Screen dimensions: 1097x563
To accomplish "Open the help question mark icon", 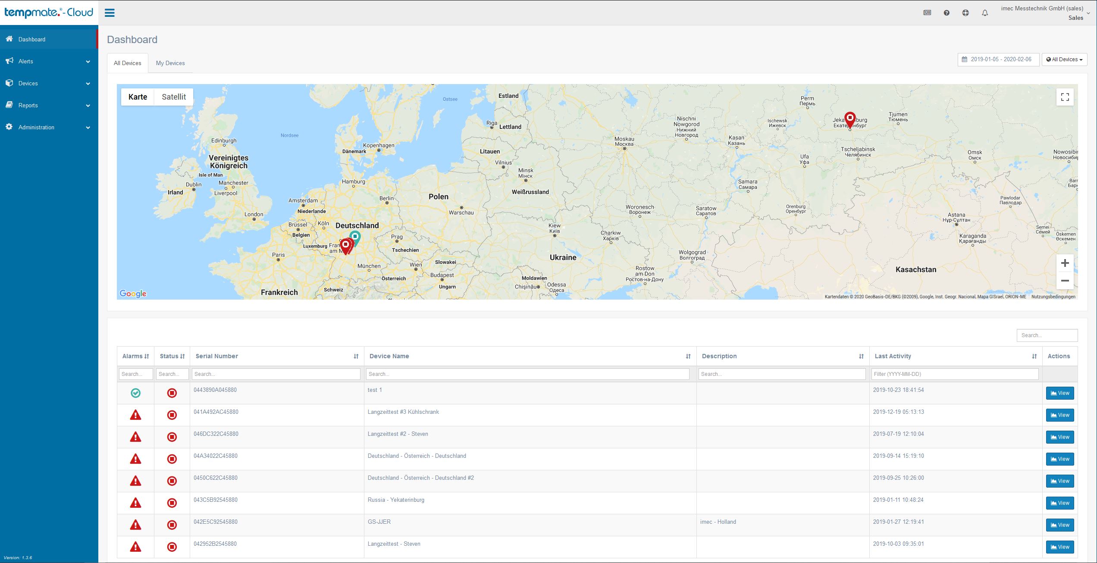I will [946, 13].
